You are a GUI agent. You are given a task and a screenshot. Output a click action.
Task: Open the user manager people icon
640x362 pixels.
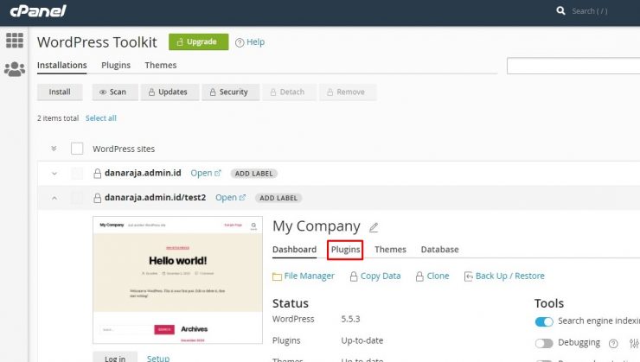pos(15,69)
